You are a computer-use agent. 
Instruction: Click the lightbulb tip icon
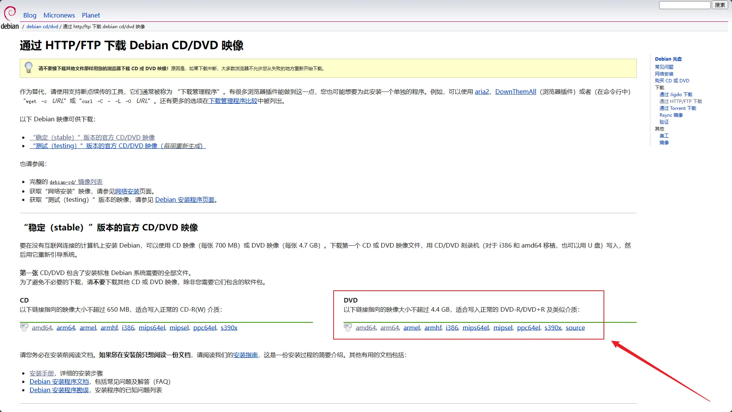[29, 68]
